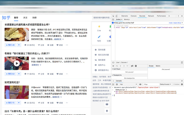Screen dimensions: 184x115
Task: Toggle pause on exceptions
Action: point(136,66)
